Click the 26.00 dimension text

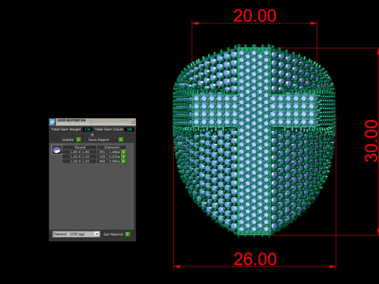(x=255, y=259)
